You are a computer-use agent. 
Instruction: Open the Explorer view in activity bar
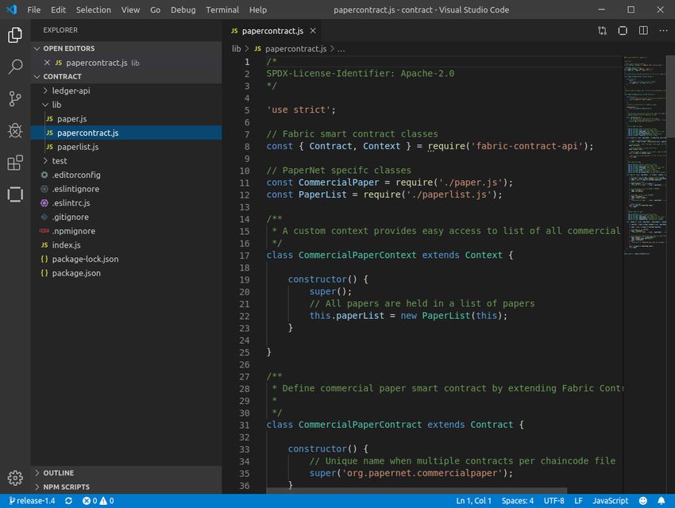(15, 35)
